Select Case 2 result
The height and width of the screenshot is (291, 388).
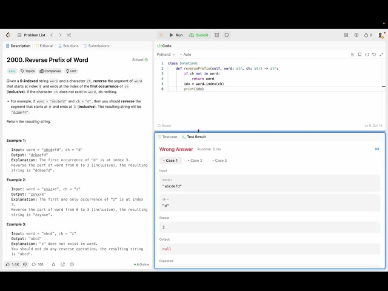[195, 161]
